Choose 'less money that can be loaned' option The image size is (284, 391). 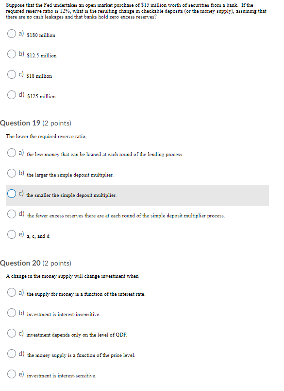point(12,153)
